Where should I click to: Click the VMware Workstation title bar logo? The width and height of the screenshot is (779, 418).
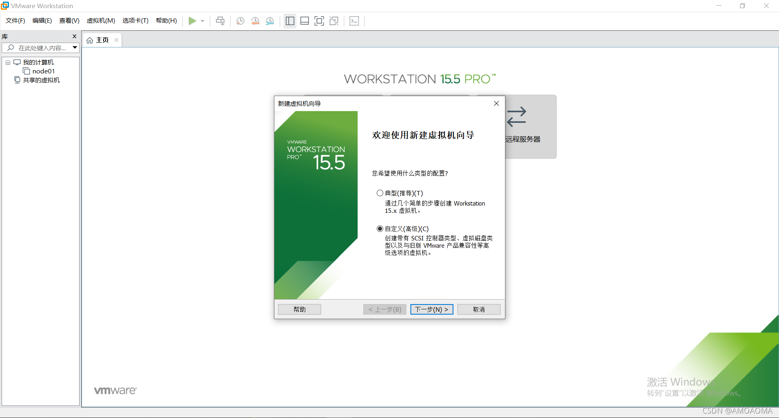5,6
